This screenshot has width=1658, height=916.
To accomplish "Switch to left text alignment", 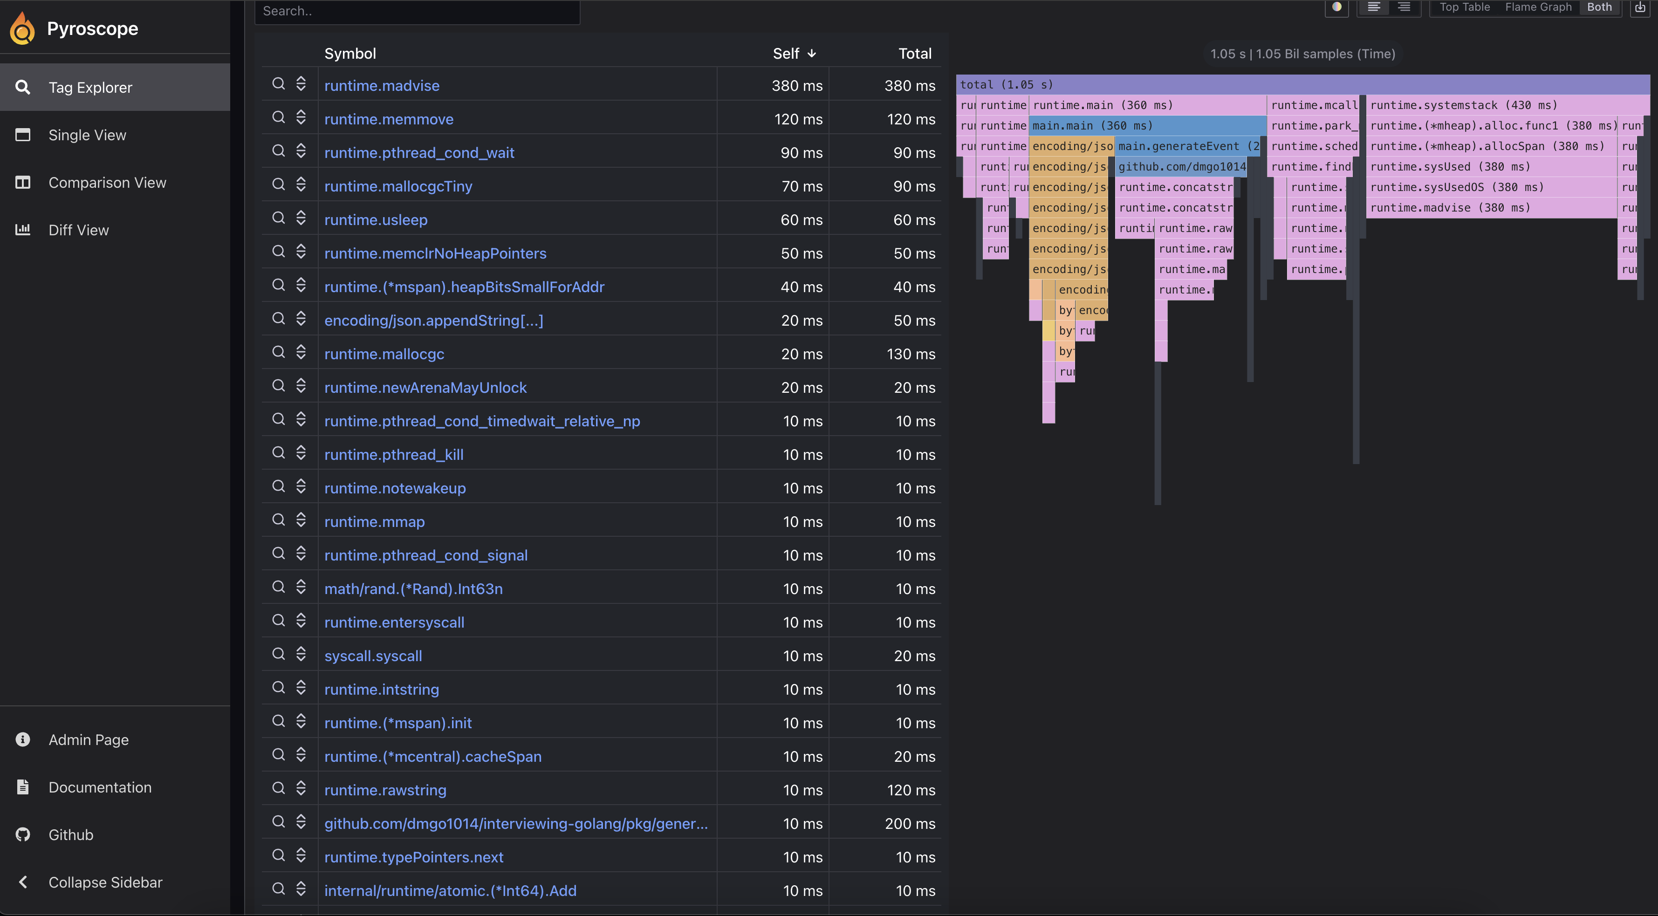I will tap(1374, 8).
